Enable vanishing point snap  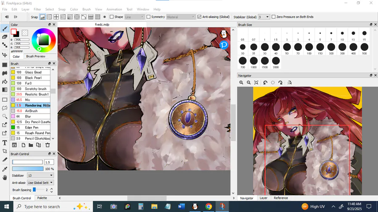pyautogui.click(x=63, y=17)
